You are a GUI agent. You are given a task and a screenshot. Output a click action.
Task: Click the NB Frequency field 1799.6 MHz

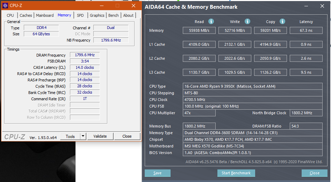point(111,40)
